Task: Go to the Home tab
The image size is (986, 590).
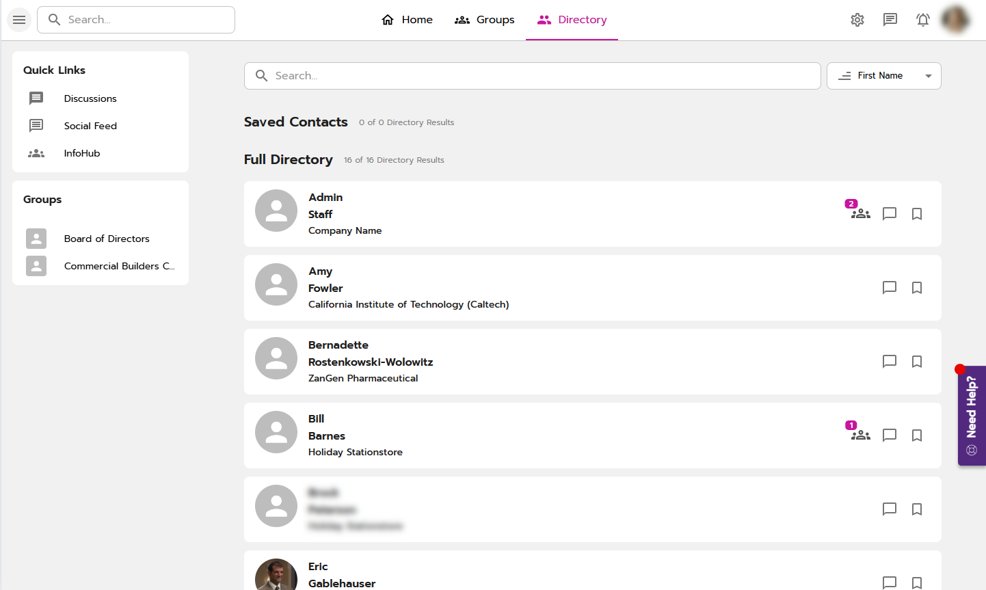Action: (x=407, y=20)
